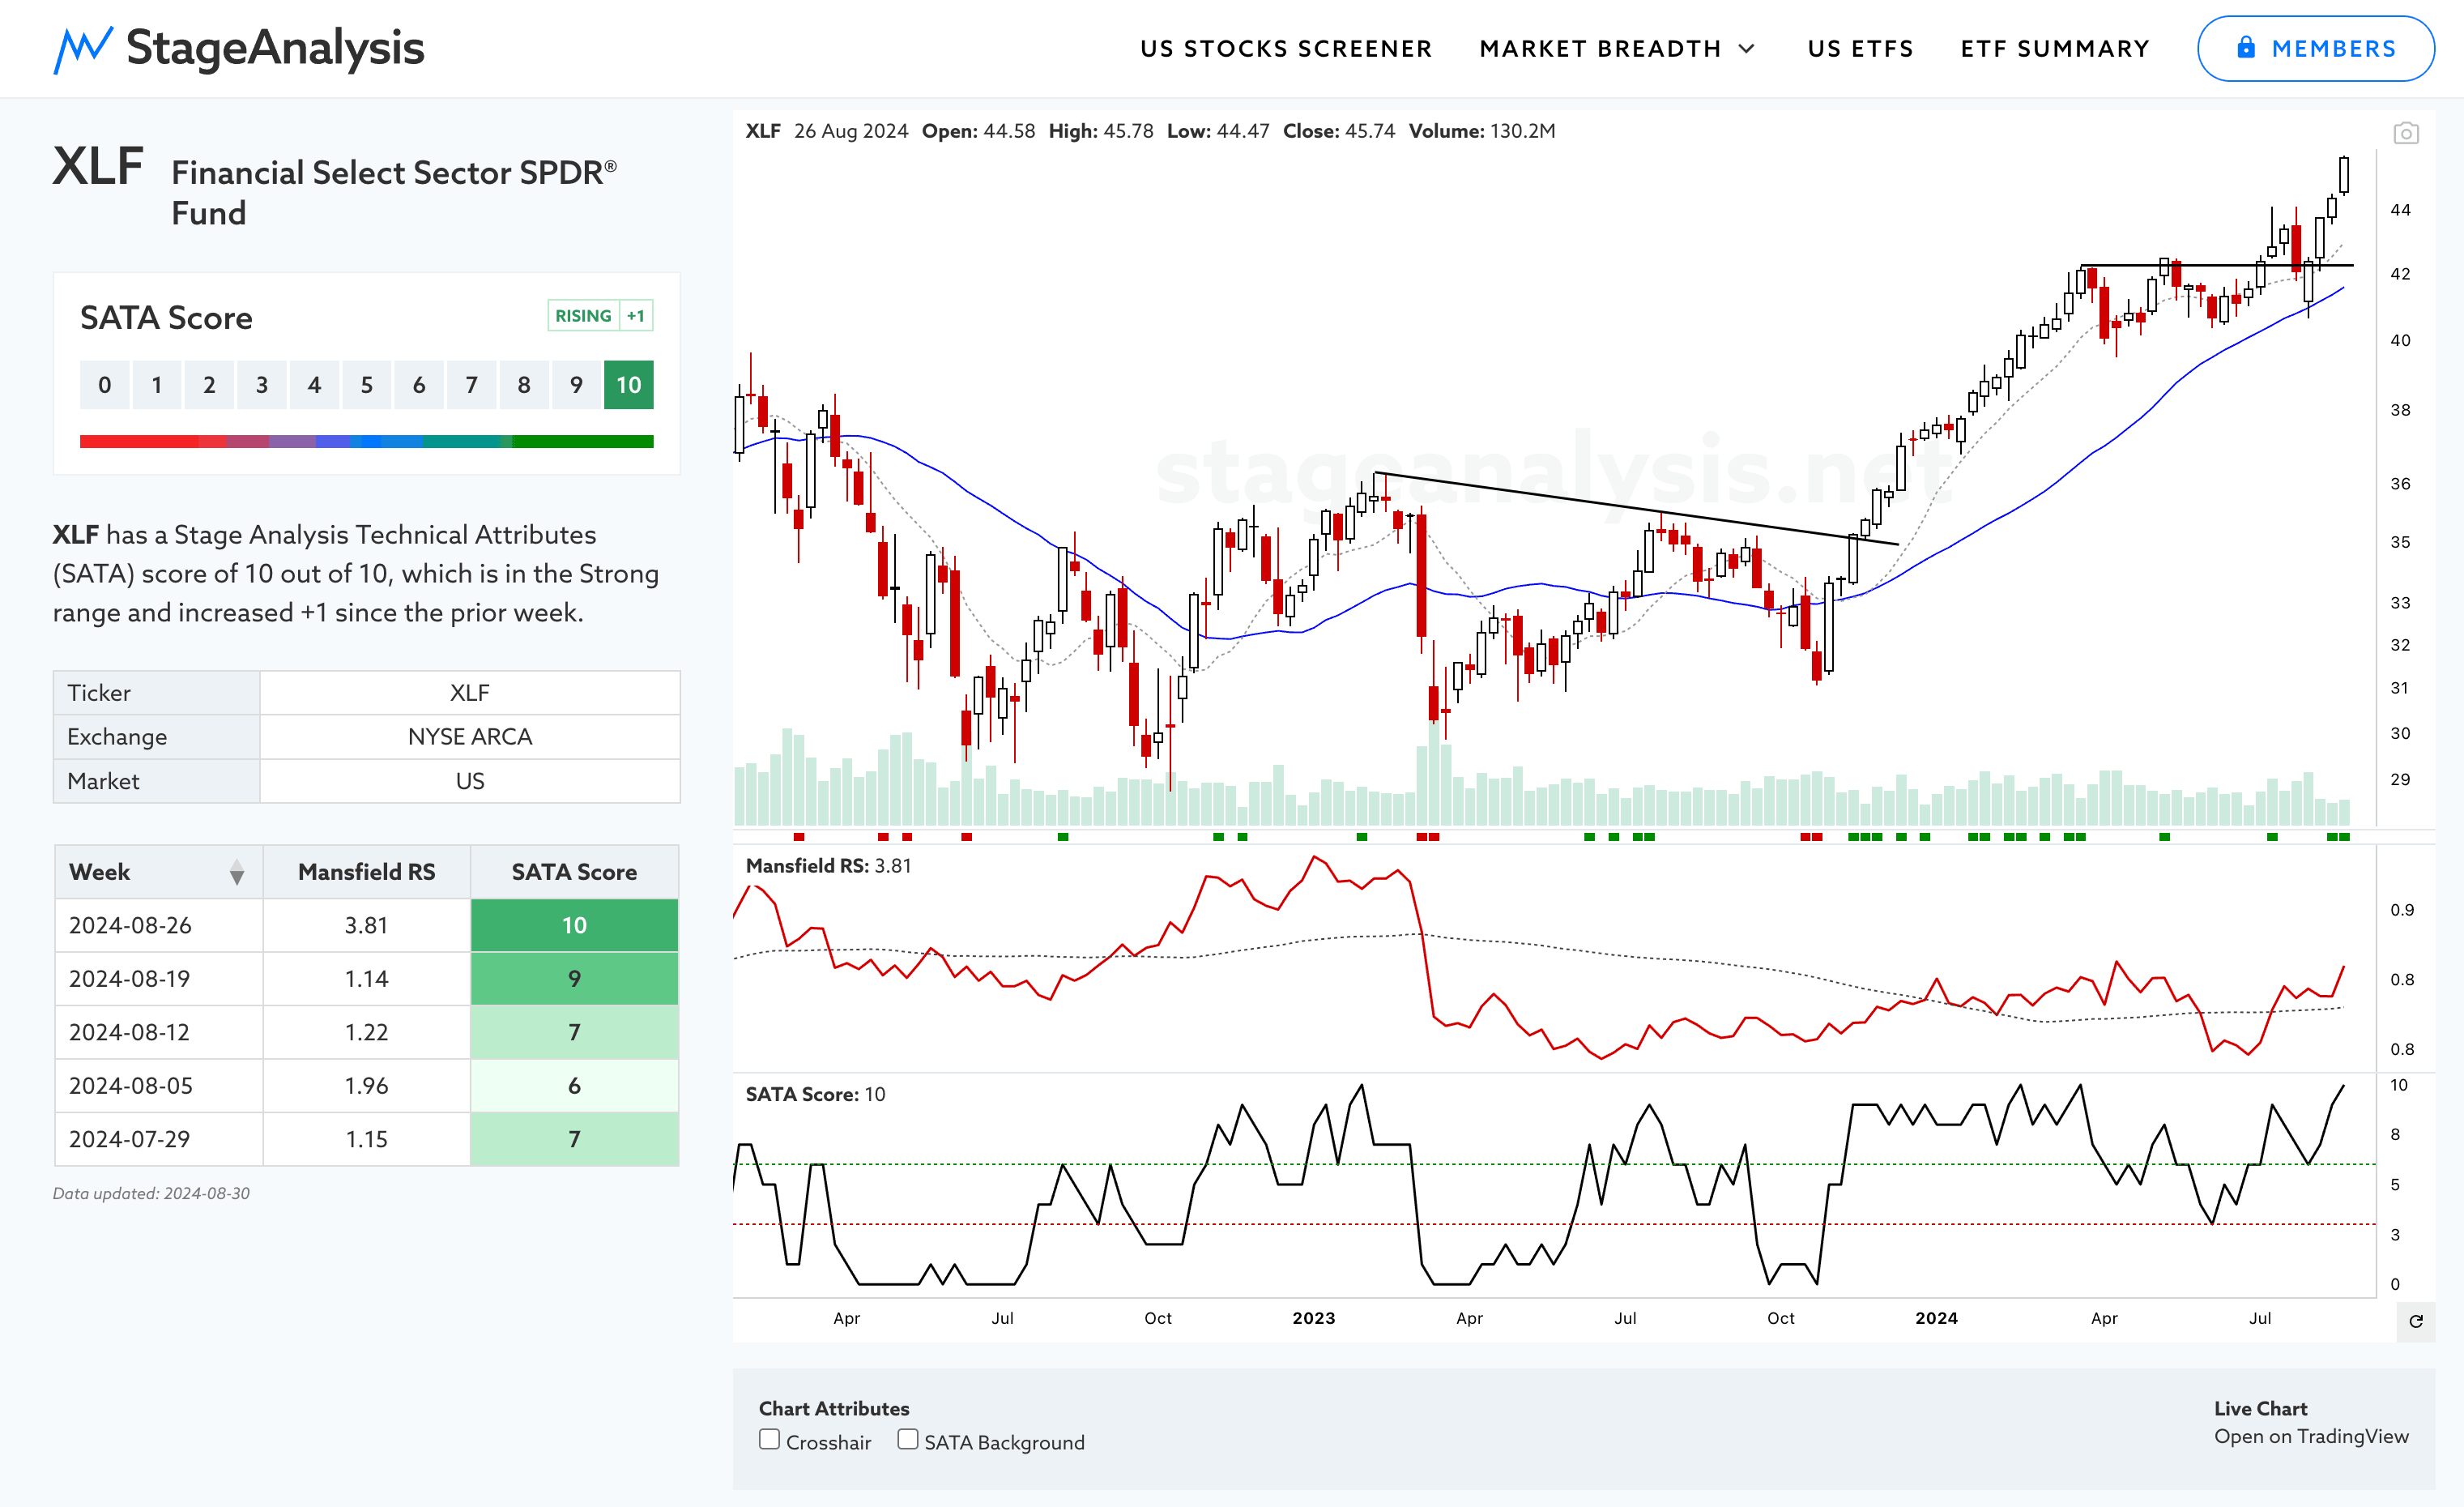Image resolution: width=2464 pixels, height=1507 pixels.
Task: Click the Ticker value XLF cell
Action: [x=470, y=693]
